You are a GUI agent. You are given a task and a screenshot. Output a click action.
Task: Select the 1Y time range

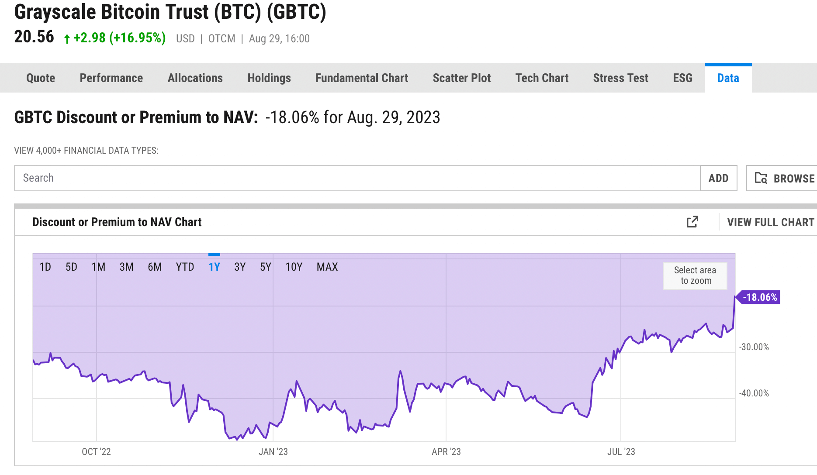(x=214, y=267)
